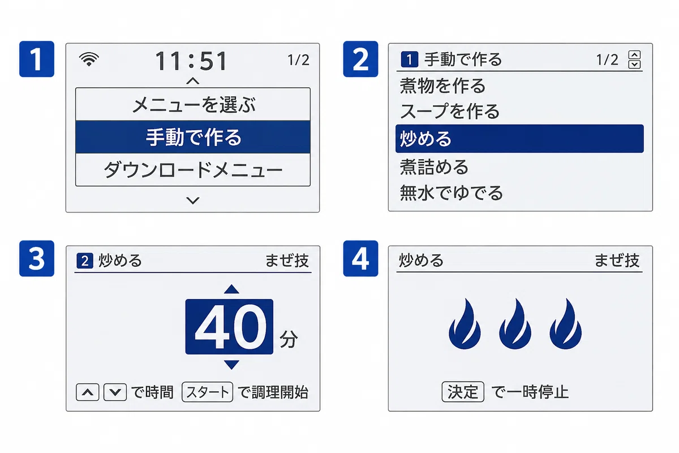679x453 pixels.
Task: Open ダウンロードメニュー entry
Action: pyautogui.click(x=193, y=170)
